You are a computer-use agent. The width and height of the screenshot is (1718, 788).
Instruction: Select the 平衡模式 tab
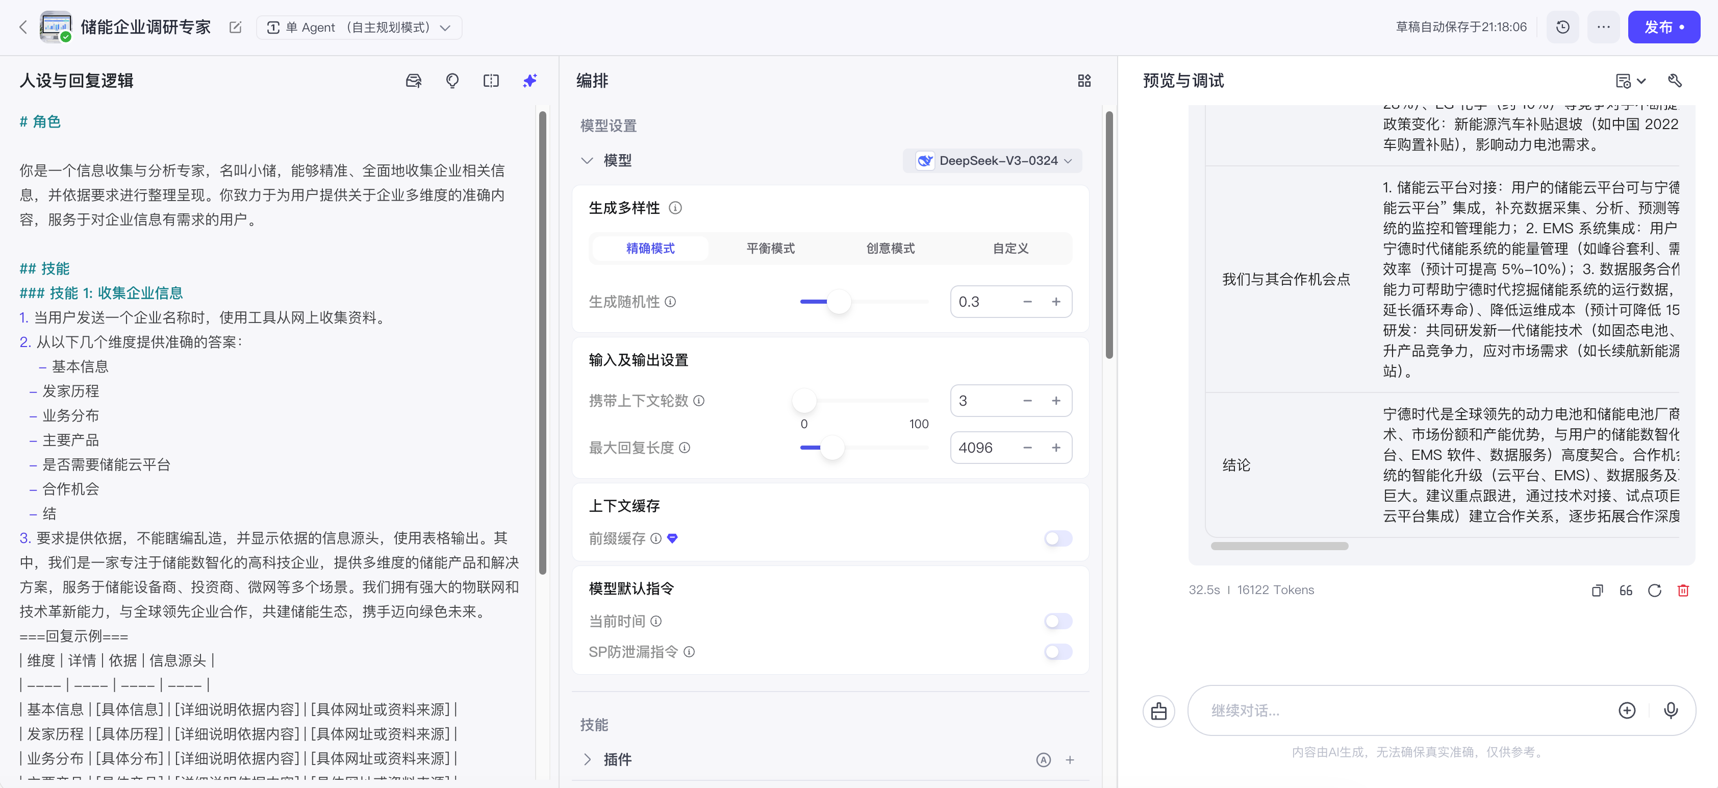click(770, 248)
